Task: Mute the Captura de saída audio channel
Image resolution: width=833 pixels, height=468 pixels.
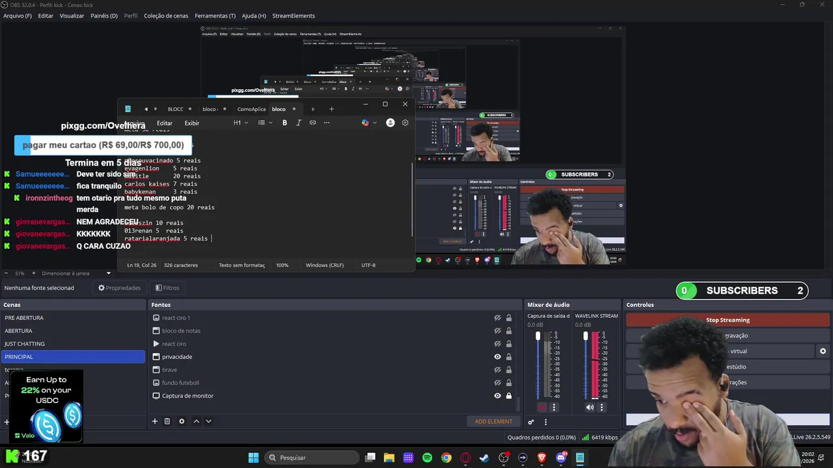Action: click(x=542, y=408)
